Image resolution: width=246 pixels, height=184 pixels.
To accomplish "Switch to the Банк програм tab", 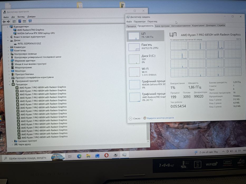I will (162, 26).
